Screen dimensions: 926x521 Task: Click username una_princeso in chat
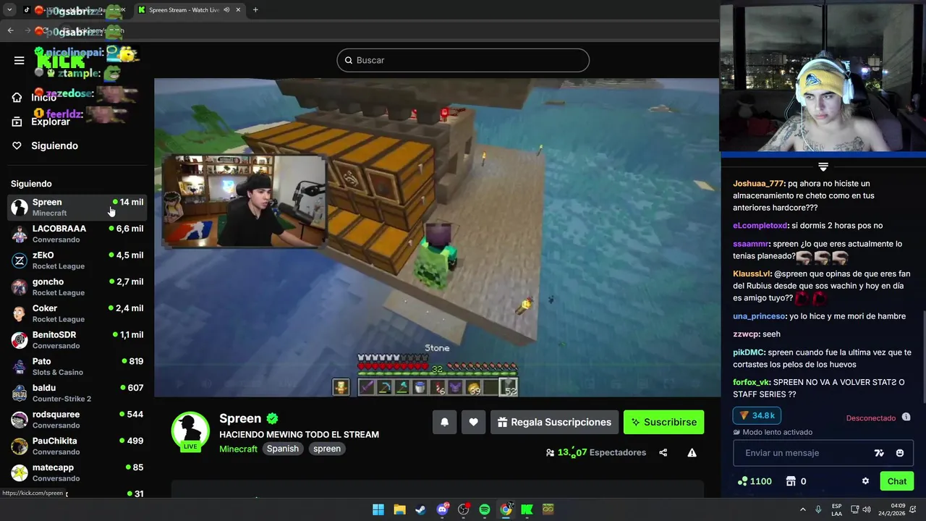click(x=759, y=316)
